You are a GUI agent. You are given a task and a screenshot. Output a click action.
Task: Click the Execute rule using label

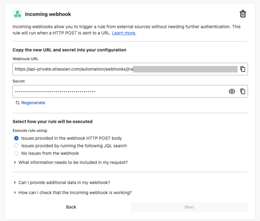[x=30, y=130]
